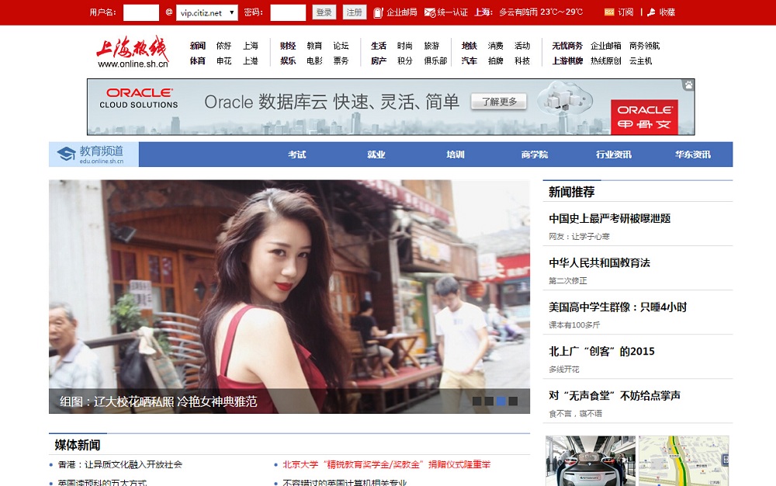Open the 华东资讯 tab
776x486 pixels.
(693, 154)
